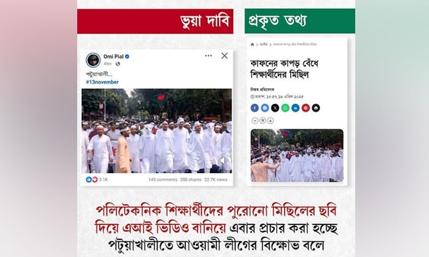429x257 pixels.
Task: Click the home icon in article breadcrumb
Action: pos(252,44)
